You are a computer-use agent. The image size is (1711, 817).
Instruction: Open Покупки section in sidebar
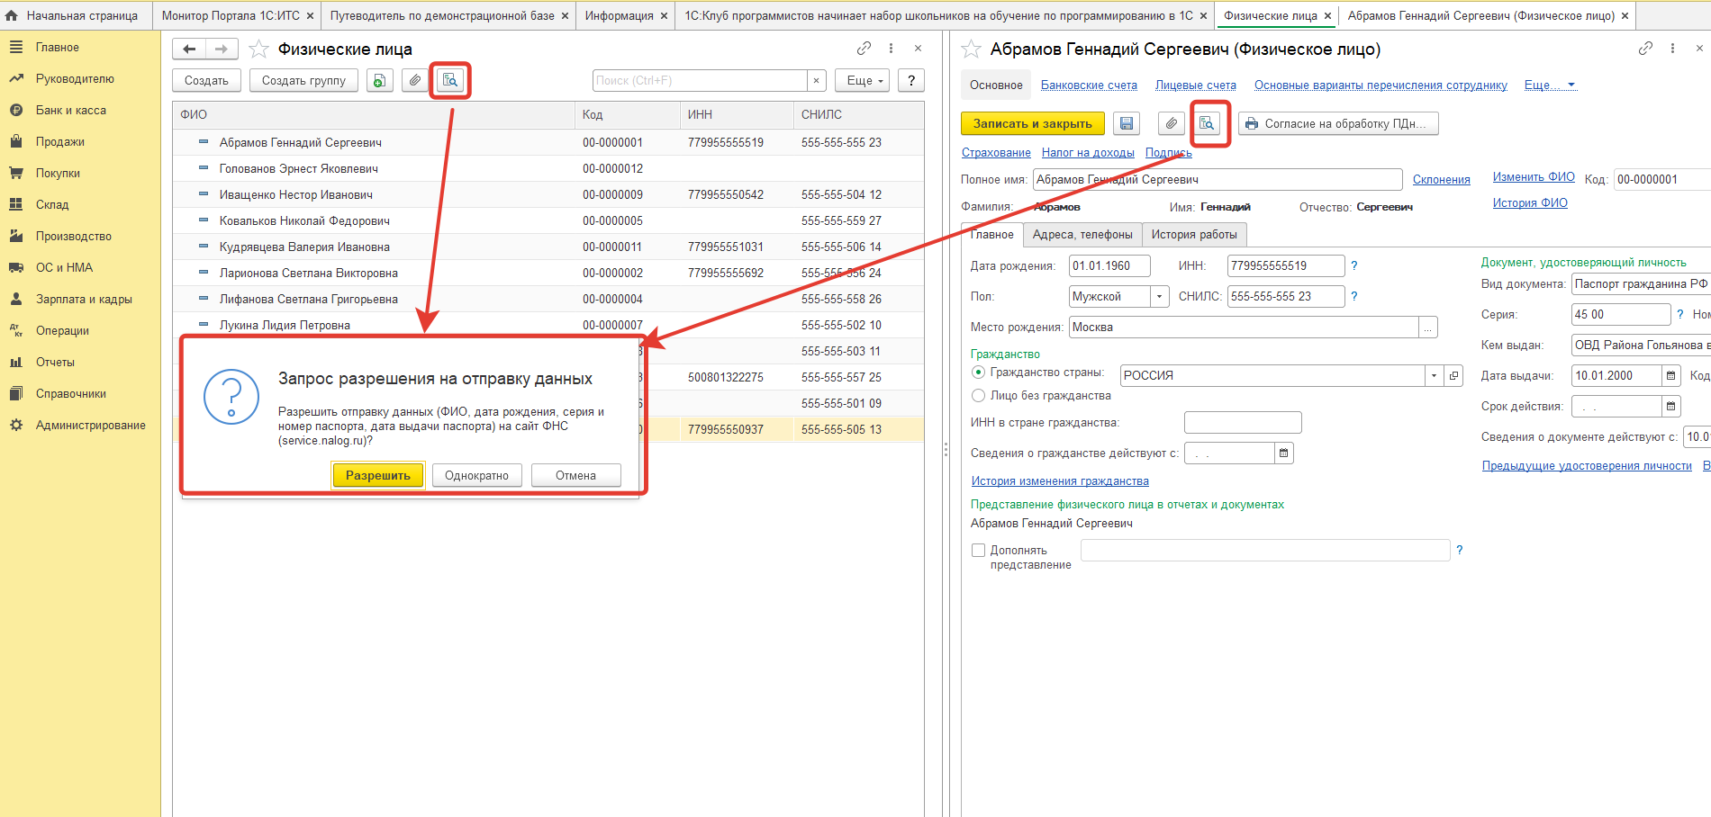58,173
